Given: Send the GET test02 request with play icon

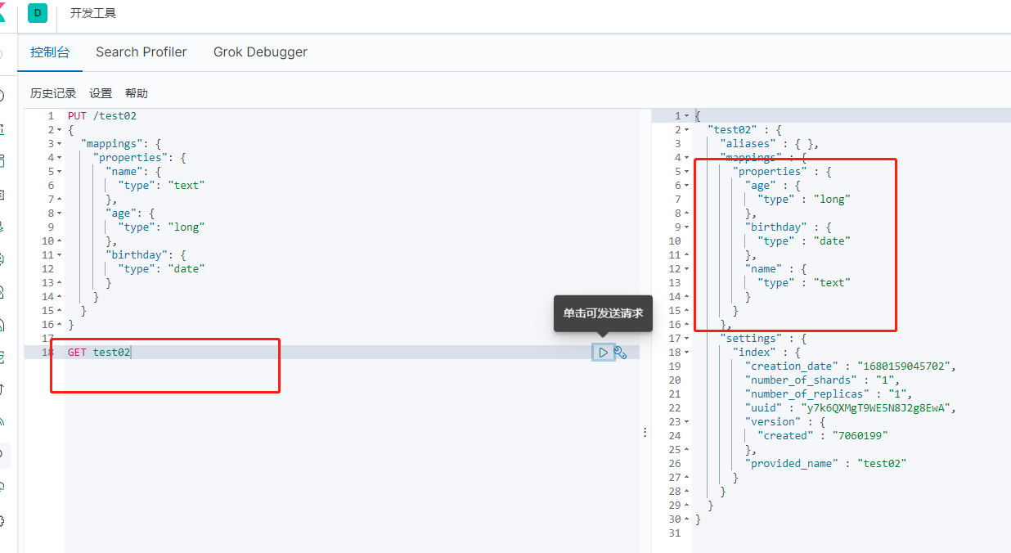Looking at the screenshot, I should [x=603, y=353].
